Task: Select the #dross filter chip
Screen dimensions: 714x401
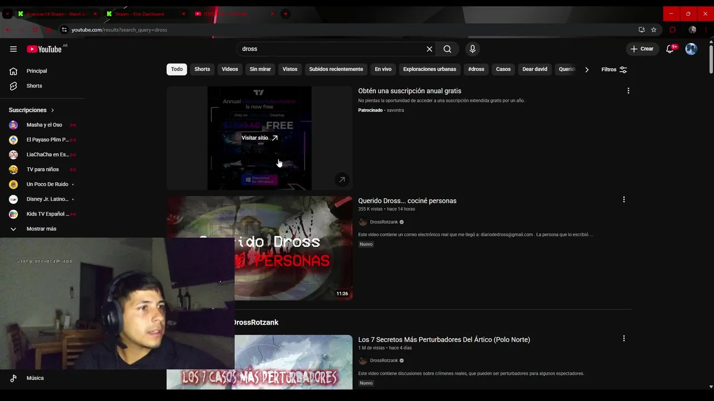Action: pos(476,69)
